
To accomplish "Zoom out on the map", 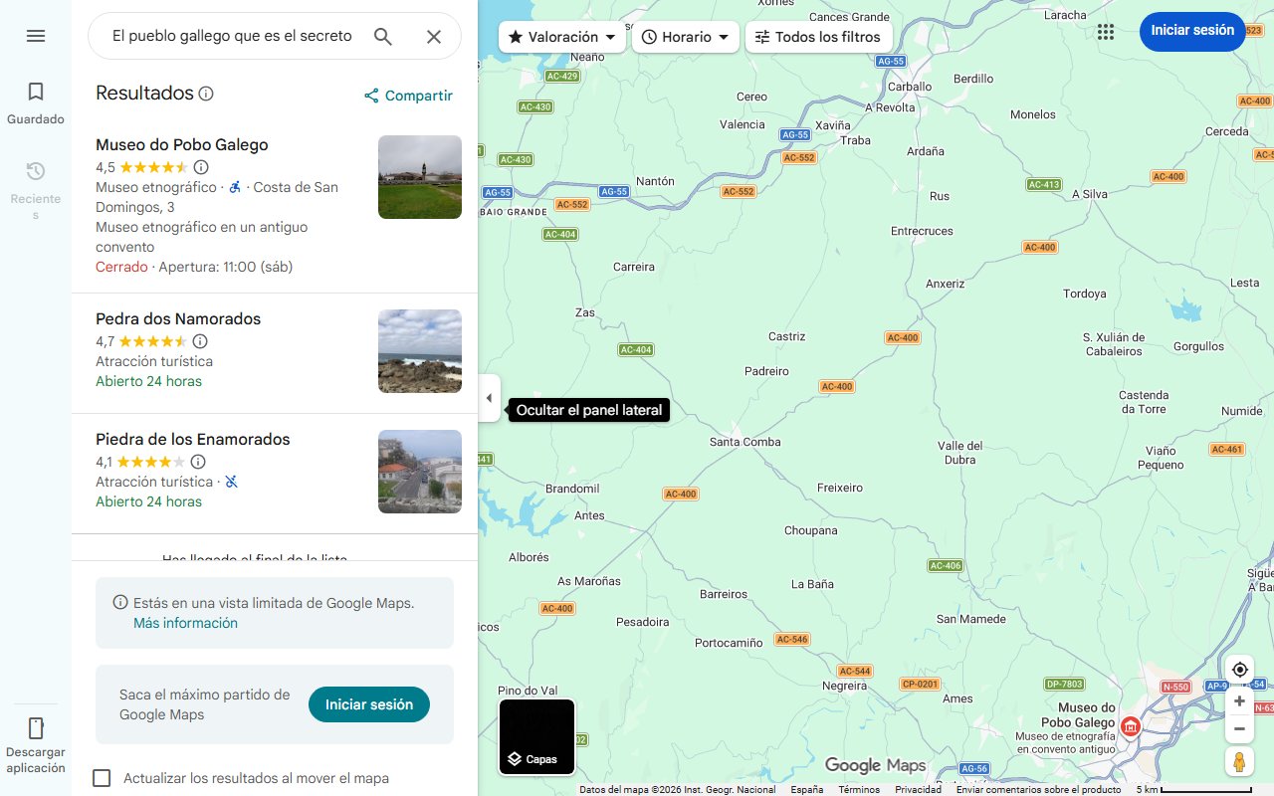I will [1239, 729].
